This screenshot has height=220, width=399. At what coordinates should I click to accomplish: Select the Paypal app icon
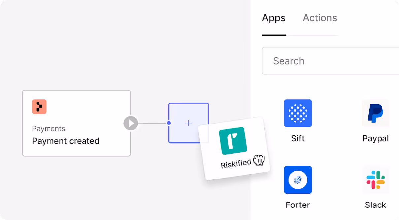coord(376,113)
